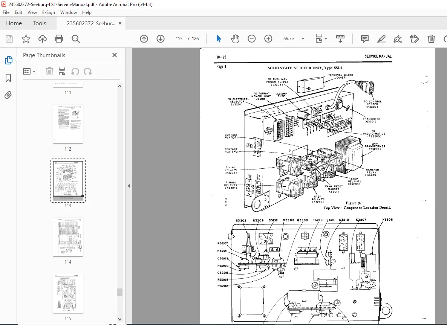This screenshot has height=325, width=447.
Task: Zoom in with the plus circle button
Action: 268,39
